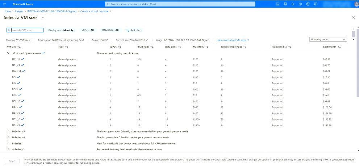Open the portal settings gear

point(300,4)
